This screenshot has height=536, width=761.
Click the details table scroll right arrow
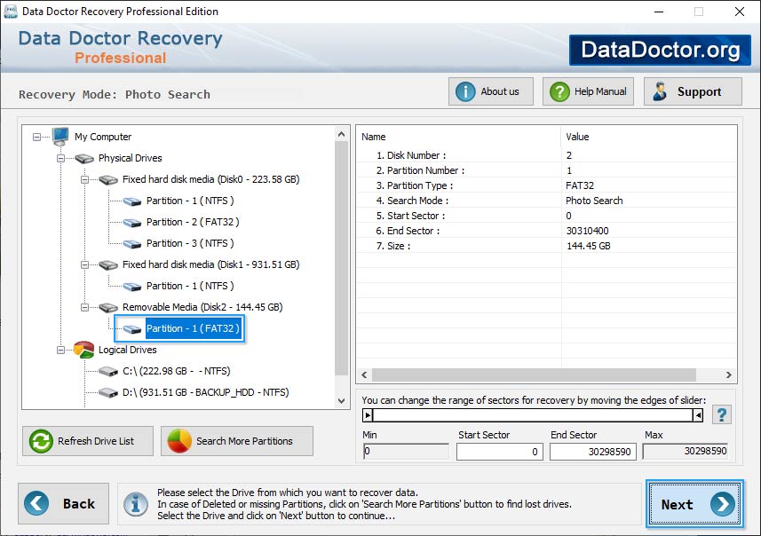click(x=728, y=375)
